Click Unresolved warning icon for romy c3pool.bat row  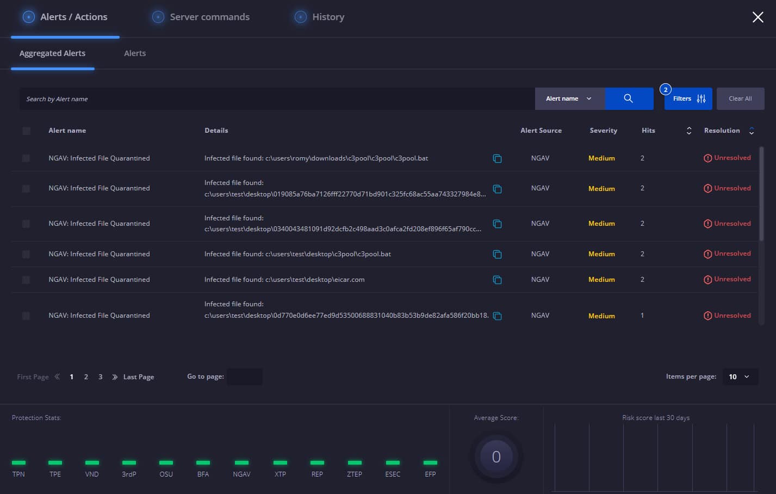coord(707,158)
